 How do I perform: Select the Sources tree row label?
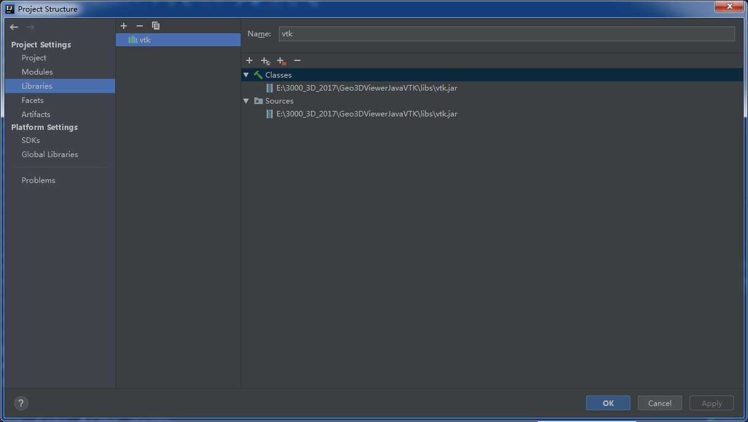(x=279, y=101)
